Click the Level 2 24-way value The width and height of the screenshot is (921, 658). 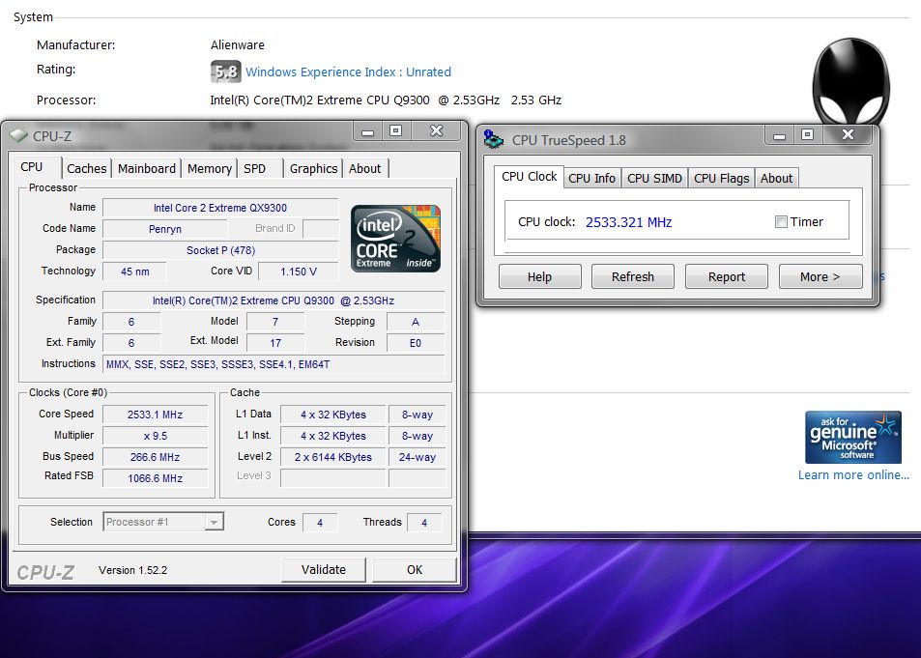(417, 457)
